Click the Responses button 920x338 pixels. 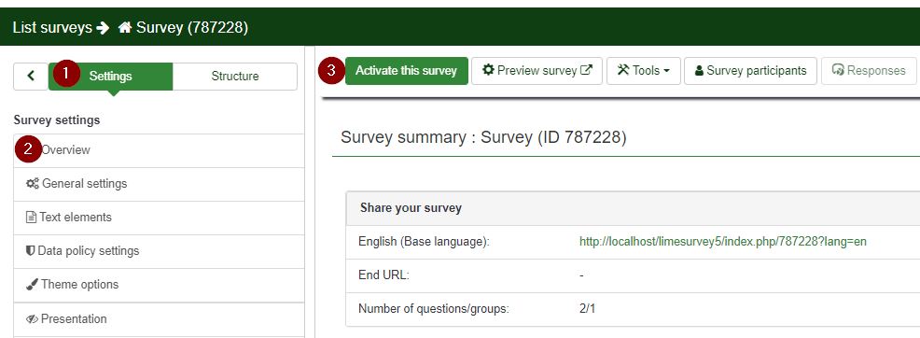click(x=869, y=70)
